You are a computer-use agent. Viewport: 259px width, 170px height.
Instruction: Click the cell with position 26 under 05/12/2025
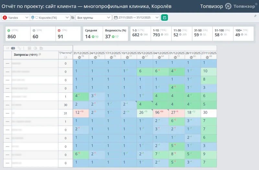click(x=145, y=113)
